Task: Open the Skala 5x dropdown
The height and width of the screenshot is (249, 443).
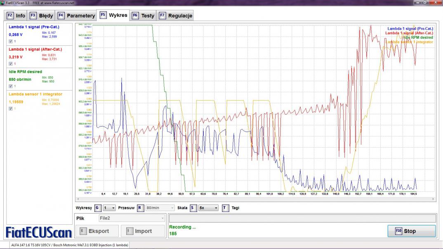Action: (x=209, y=208)
